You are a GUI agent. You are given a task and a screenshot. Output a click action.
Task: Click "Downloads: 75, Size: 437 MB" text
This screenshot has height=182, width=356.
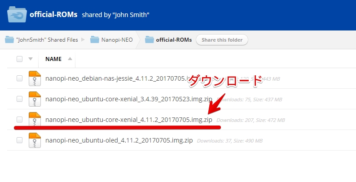(x=249, y=100)
